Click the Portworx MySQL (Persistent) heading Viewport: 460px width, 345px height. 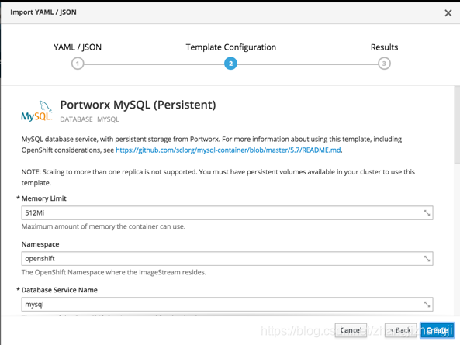click(138, 105)
